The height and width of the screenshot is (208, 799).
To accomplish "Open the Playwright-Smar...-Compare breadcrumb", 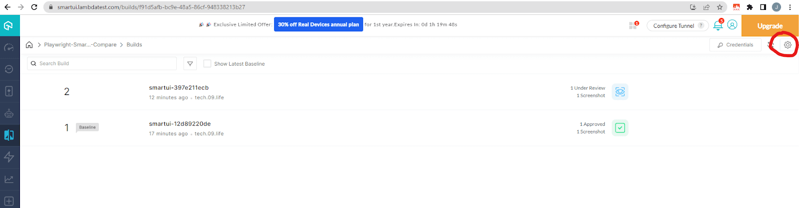I will (x=80, y=45).
